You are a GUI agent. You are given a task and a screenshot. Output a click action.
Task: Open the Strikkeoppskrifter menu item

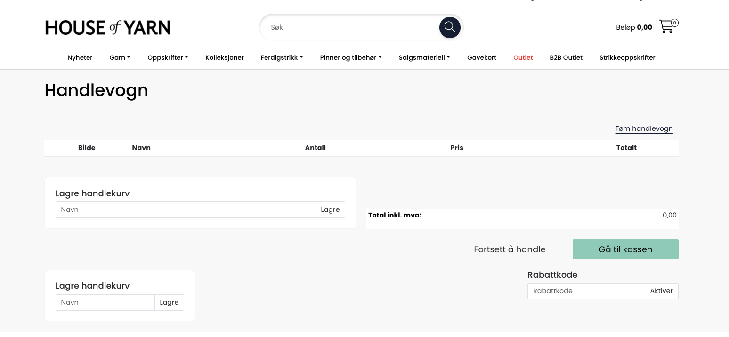pyautogui.click(x=627, y=57)
